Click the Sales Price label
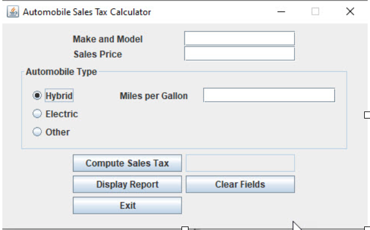370x230 pixels. click(97, 54)
